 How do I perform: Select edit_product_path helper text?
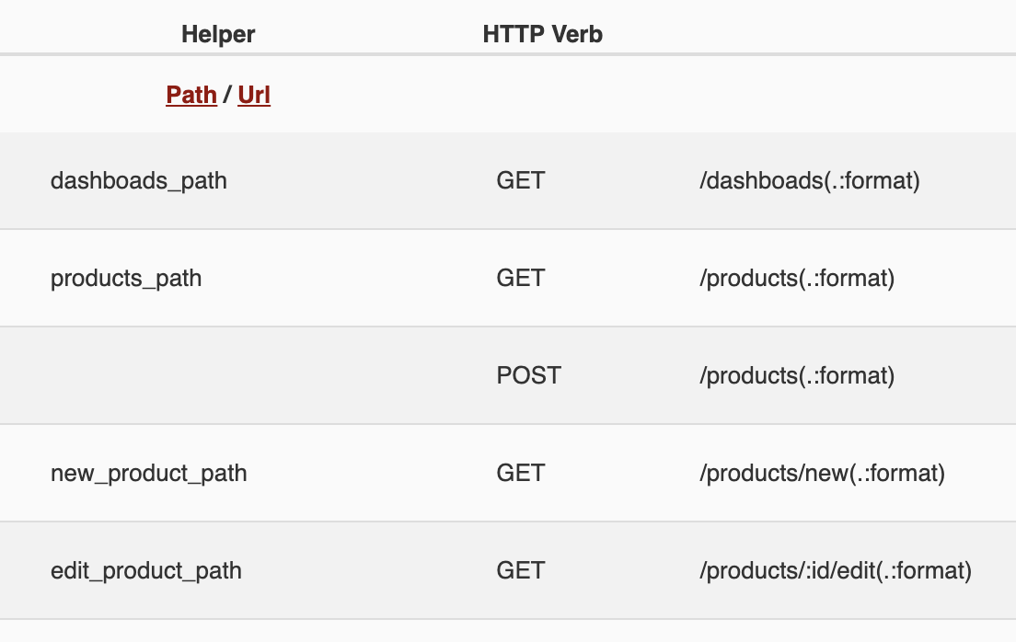[146, 570]
